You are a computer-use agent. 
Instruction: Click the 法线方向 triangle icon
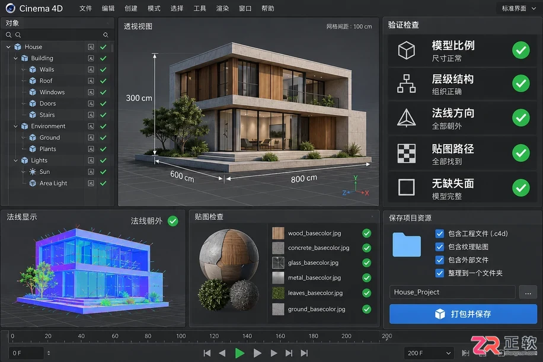[x=406, y=118]
